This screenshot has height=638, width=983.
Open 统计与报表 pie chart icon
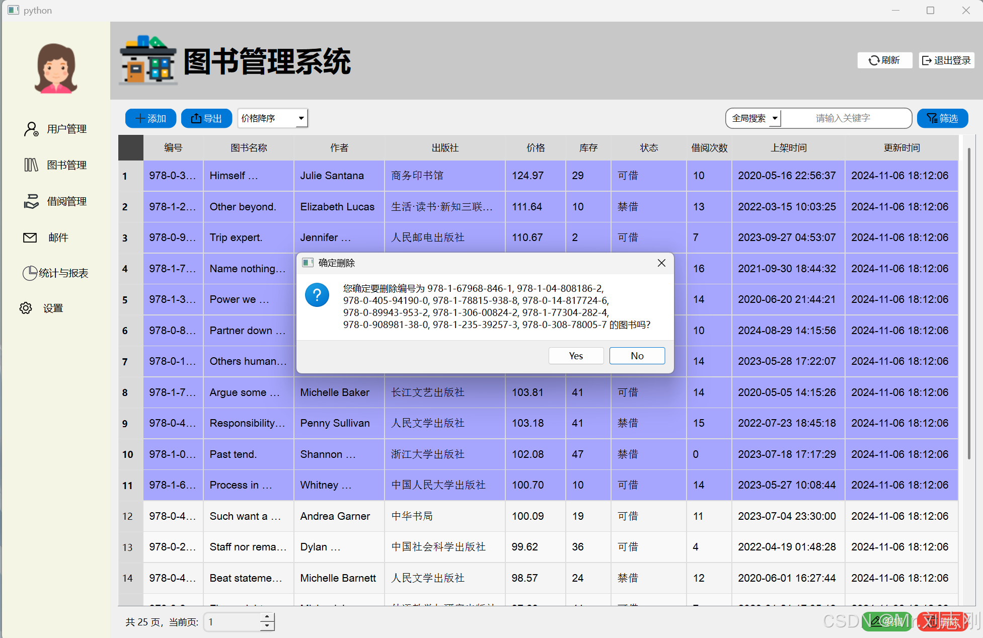(30, 273)
